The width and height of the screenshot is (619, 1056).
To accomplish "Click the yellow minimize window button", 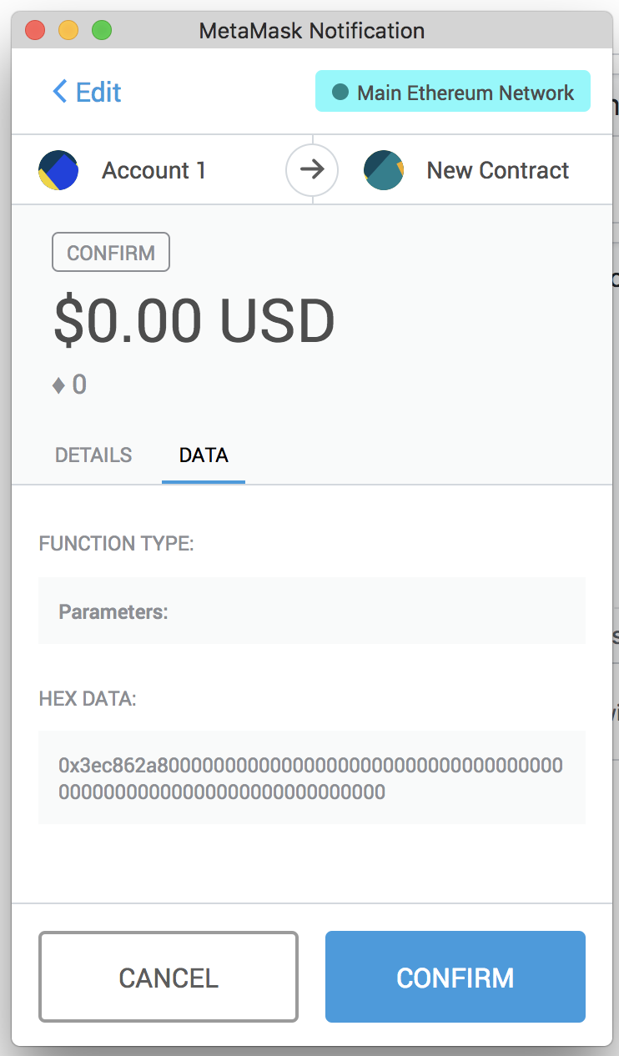I will tap(68, 31).
